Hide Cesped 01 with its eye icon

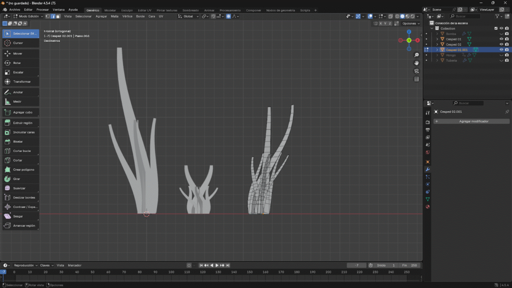tap(501, 39)
